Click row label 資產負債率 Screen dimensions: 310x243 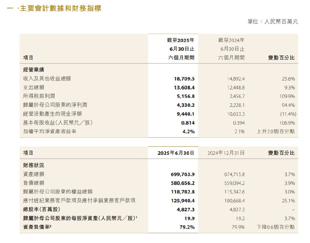coord(37,227)
